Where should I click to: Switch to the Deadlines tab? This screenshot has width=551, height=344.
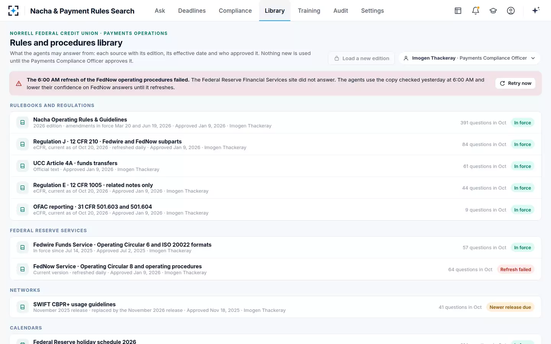point(192,11)
